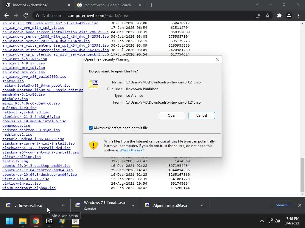Screen dimensions: 305x228
Task: Open File Explorer from the taskbar
Action: point(23,221)
